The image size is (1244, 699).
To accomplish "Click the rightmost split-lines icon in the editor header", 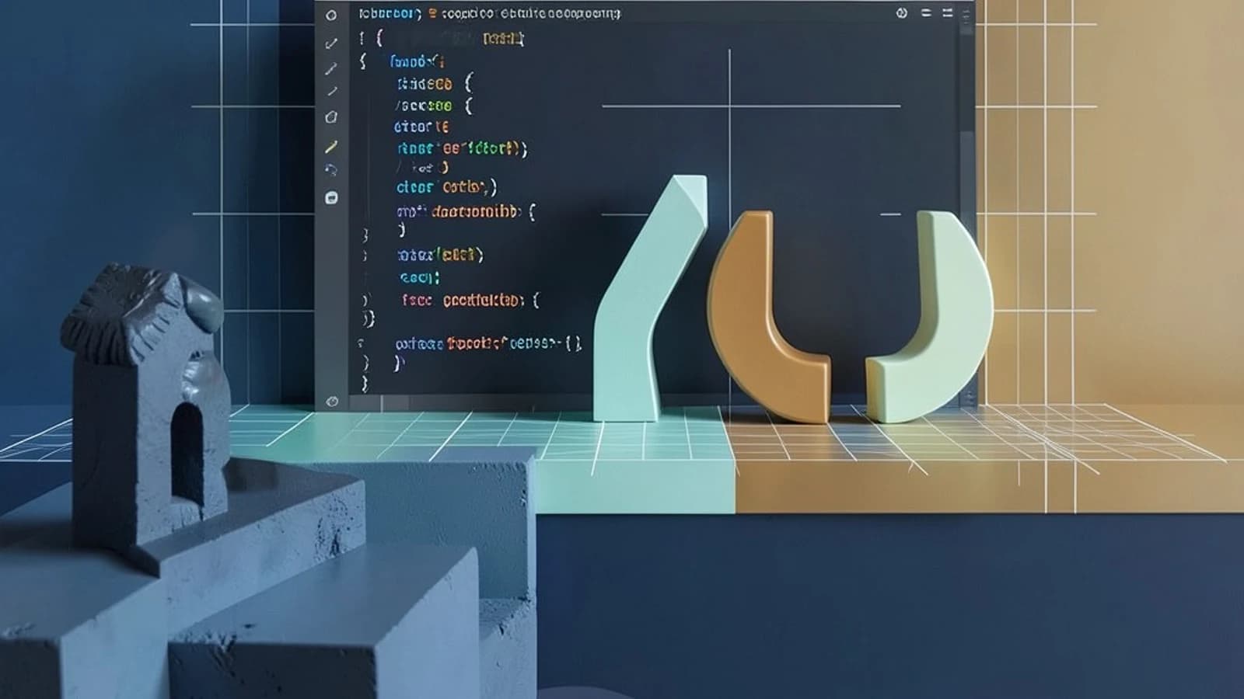I will pos(947,13).
